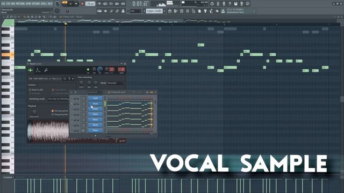Click the Vocal channel pan knob
The image size is (344, 193).
[x=95, y=70]
